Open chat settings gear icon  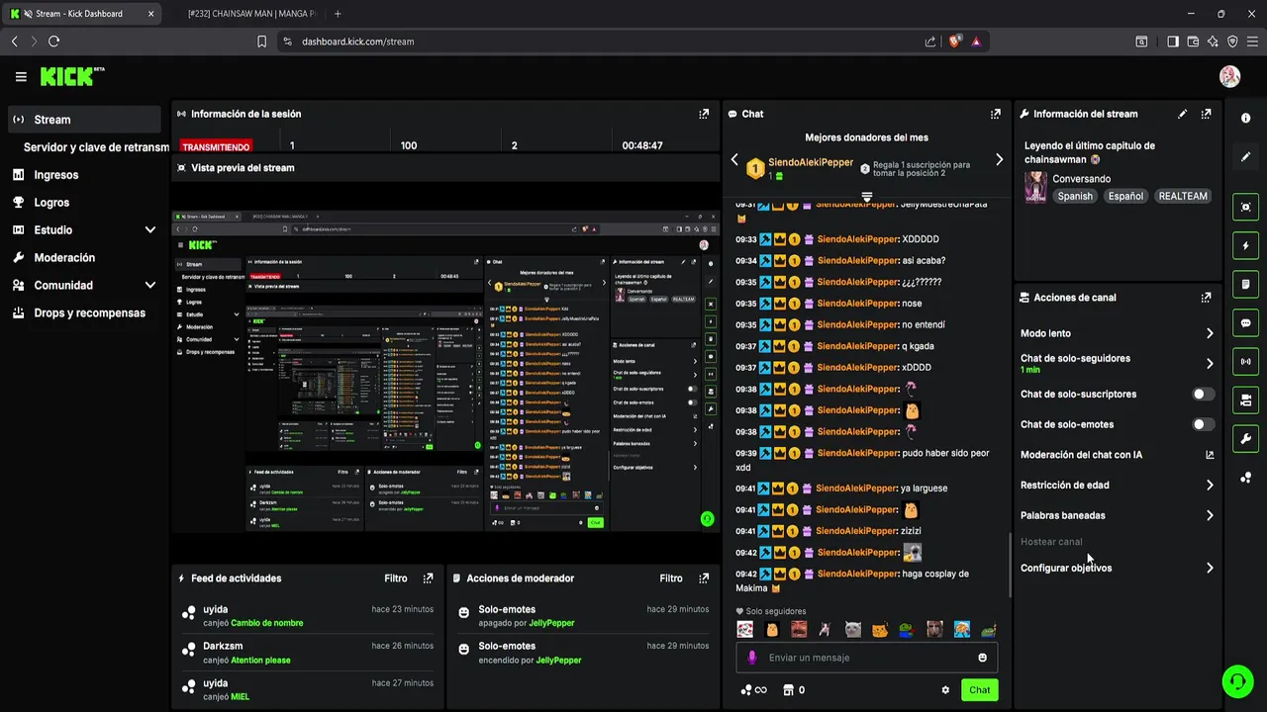(x=945, y=690)
